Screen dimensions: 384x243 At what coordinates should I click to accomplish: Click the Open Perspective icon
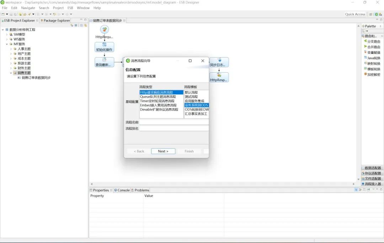pos(370,15)
